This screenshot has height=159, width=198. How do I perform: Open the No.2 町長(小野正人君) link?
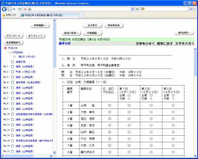[26, 72]
